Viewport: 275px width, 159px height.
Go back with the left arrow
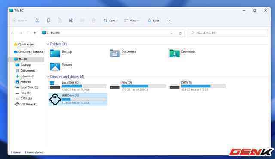pyautogui.click(x=12, y=33)
